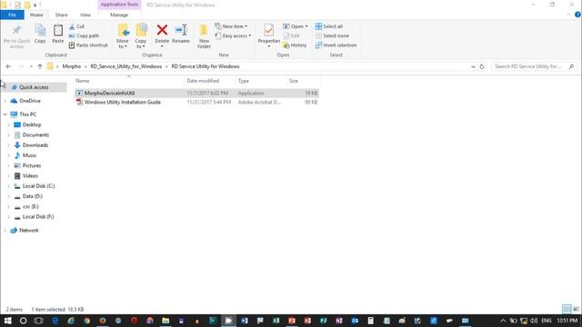Switch to the View tab
Viewport: 582px width, 327px height.
point(85,15)
